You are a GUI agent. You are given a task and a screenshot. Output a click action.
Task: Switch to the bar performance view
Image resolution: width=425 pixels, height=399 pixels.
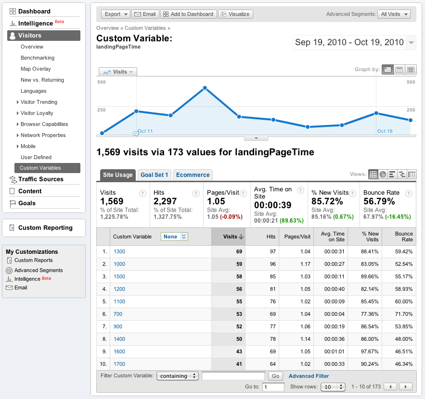pos(393,175)
